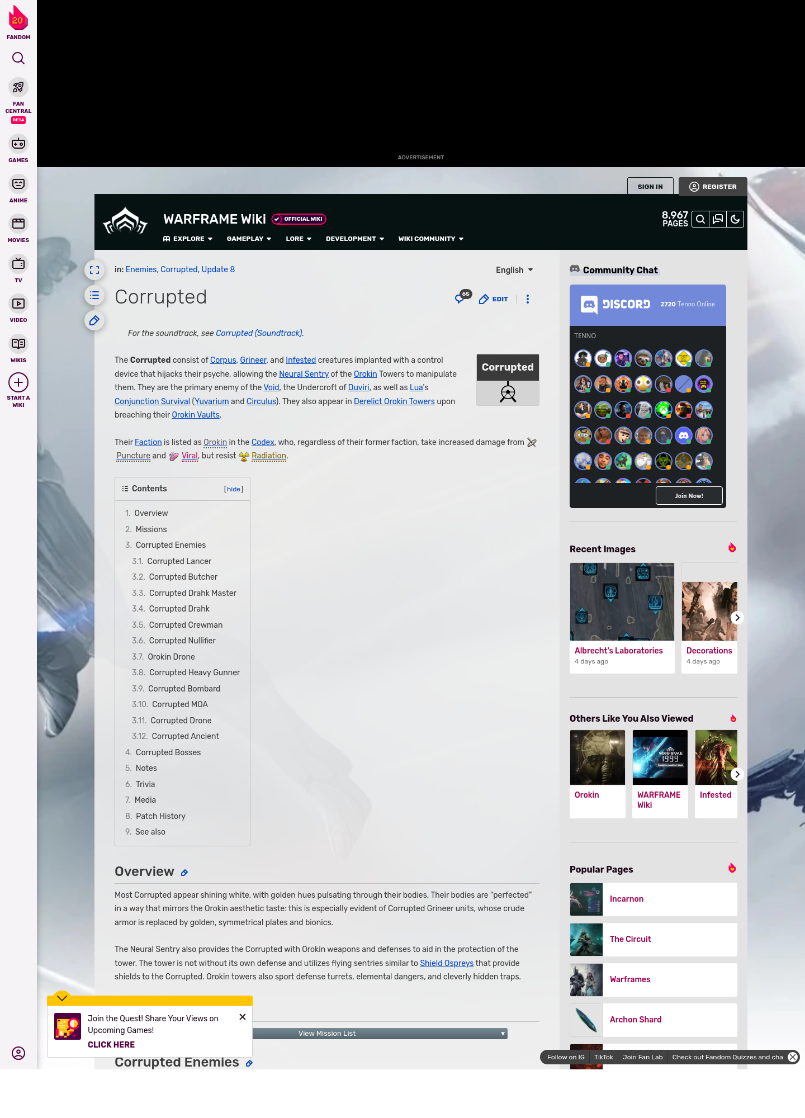Expand content to full width

(x=94, y=270)
